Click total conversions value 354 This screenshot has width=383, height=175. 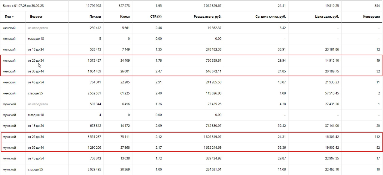[377, 5]
